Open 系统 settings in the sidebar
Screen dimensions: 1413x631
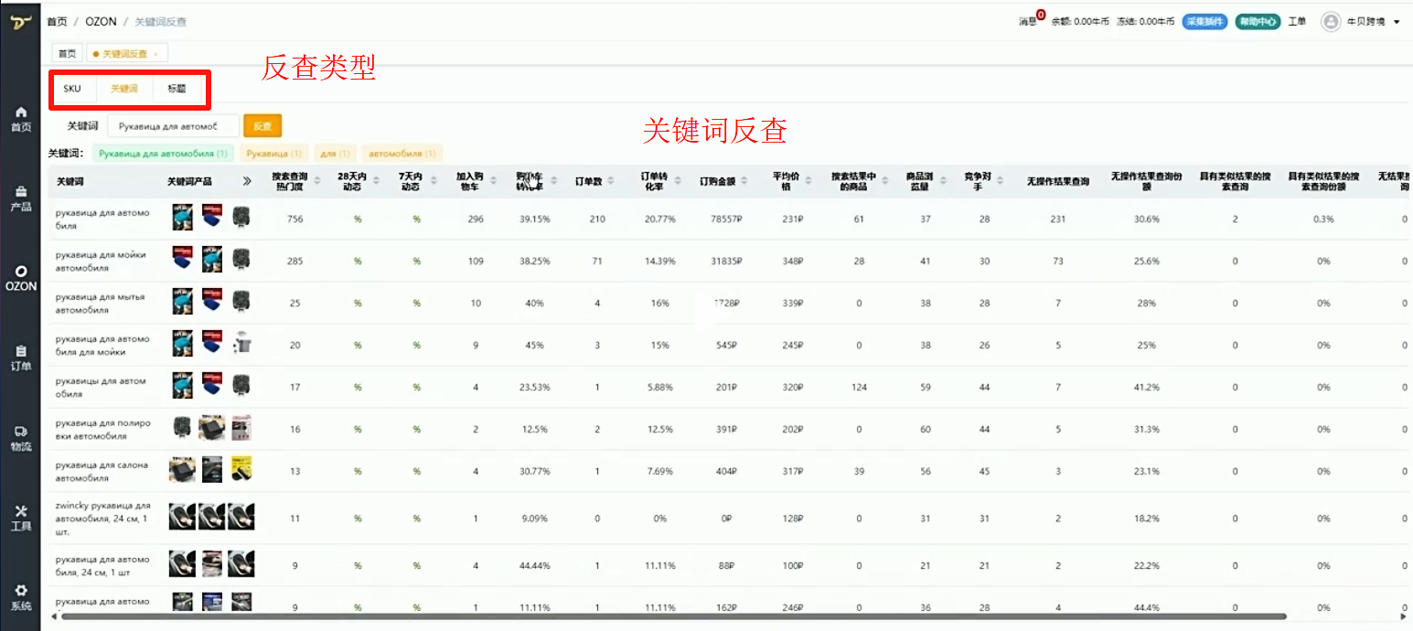(x=20, y=598)
